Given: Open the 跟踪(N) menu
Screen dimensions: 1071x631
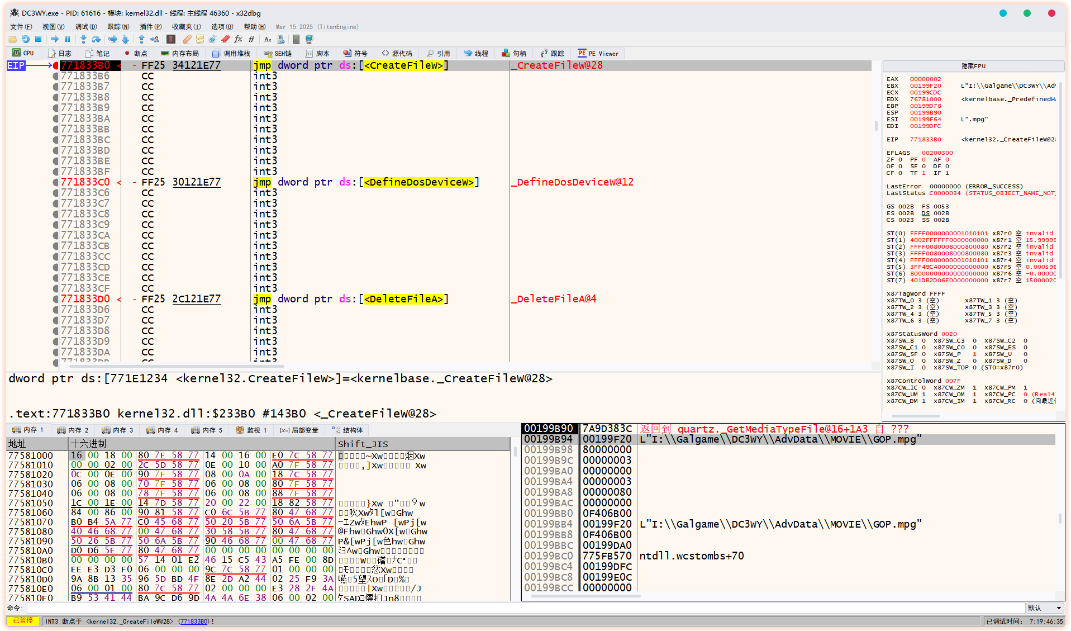Looking at the screenshot, I should [x=118, y=27].
